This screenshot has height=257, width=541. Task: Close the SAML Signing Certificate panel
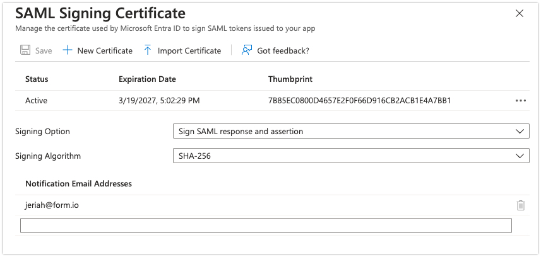click(520, 13)
